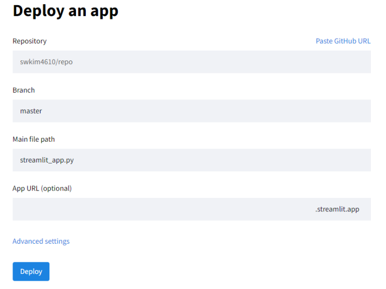Focus the App URL optional field
Viewport: 386px width, 289px height.
[x=192, y=209]
